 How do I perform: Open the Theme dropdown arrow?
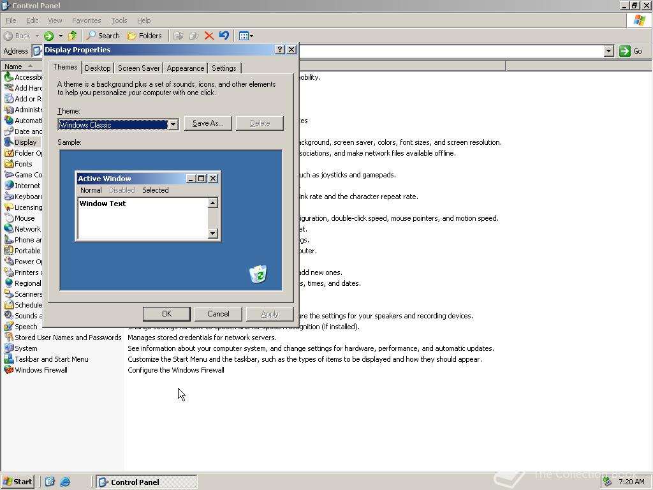click(173, 124)
